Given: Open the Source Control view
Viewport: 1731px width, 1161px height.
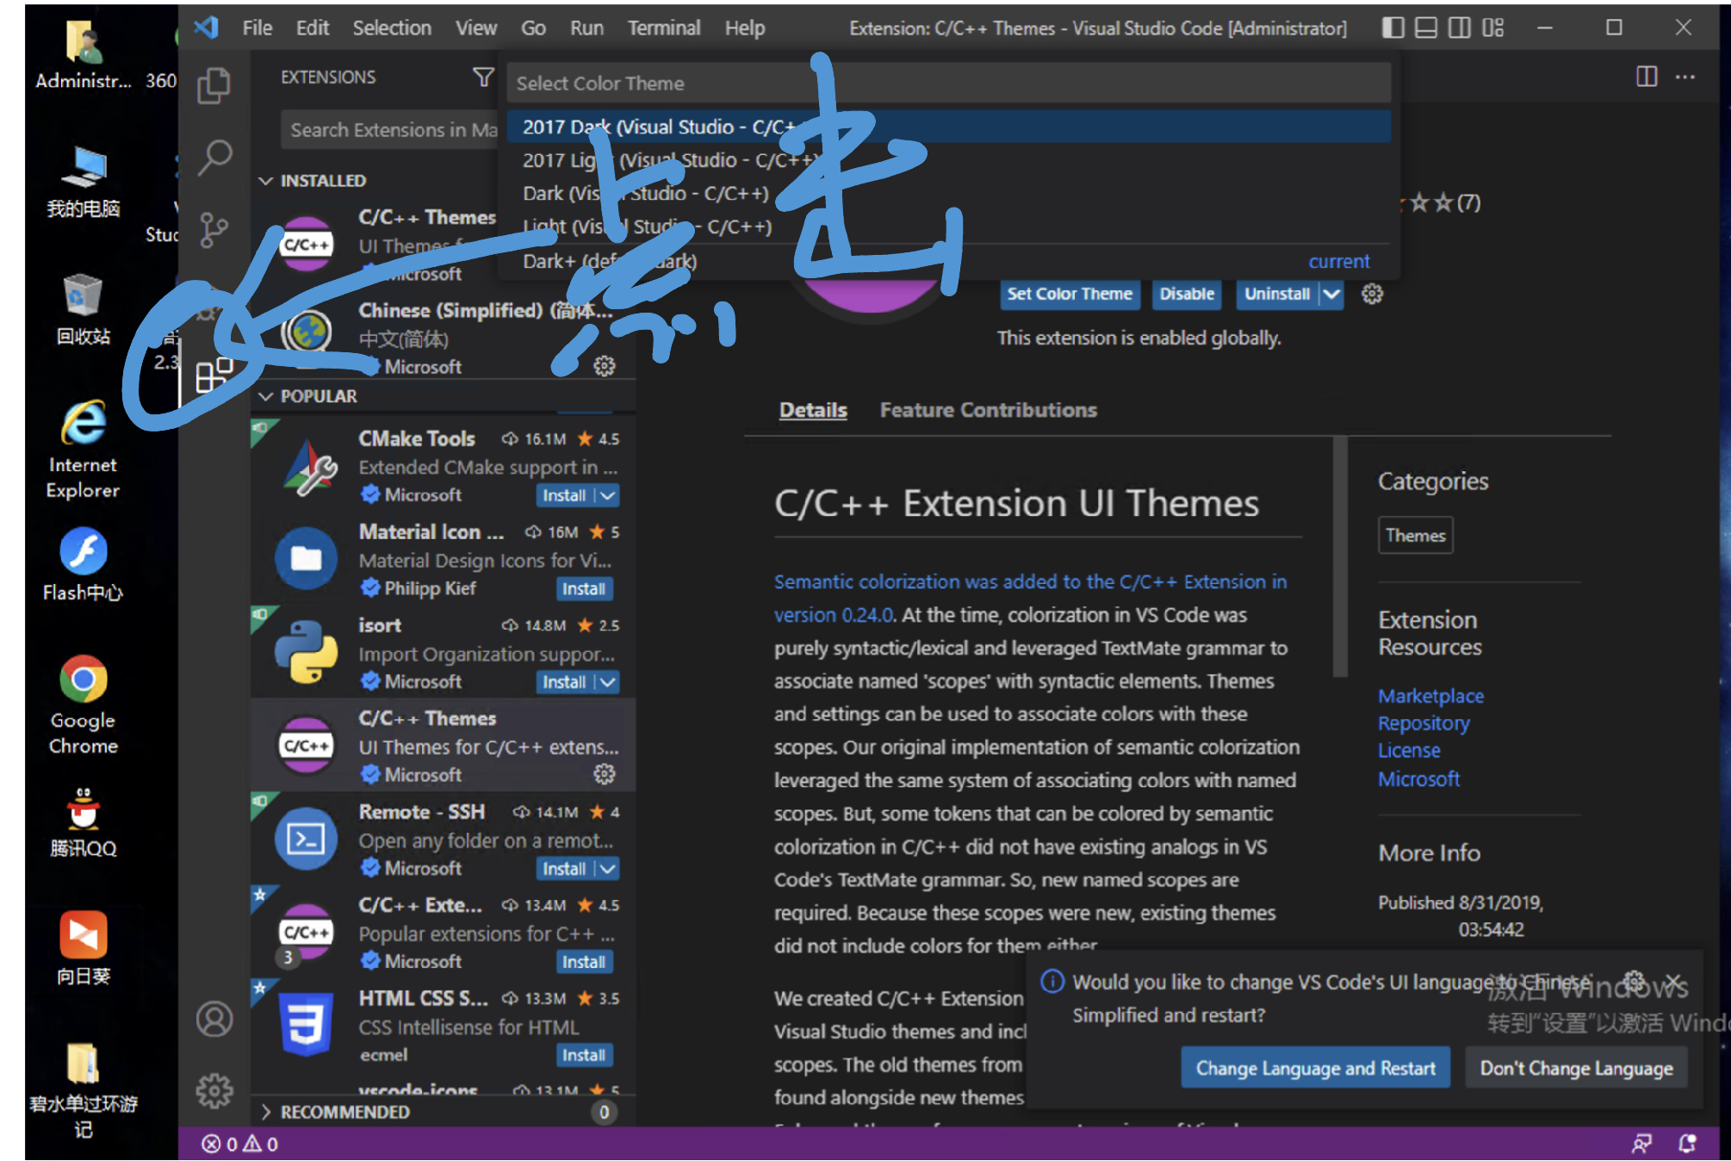Looking at the screenshot, I should 214,229.
